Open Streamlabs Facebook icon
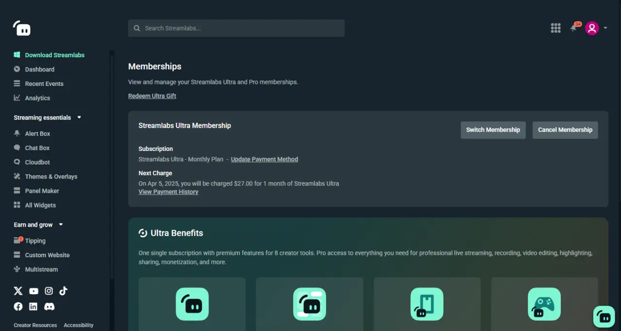Image resolution: width=621 pixels, height=331 pixels. click(x=18, y=306)
